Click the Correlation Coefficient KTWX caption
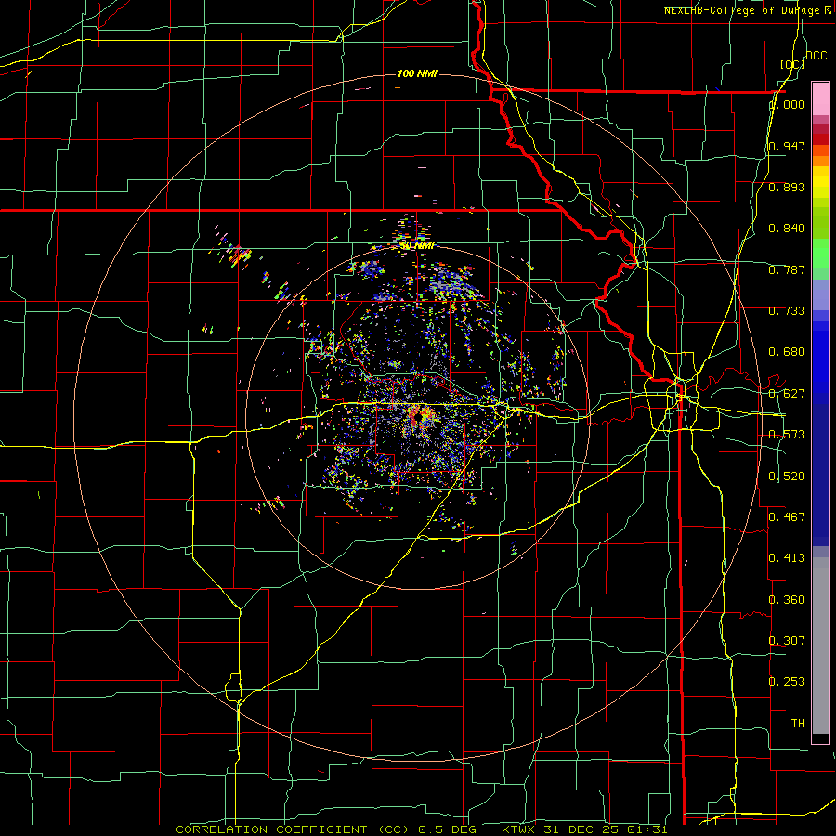 421,829
